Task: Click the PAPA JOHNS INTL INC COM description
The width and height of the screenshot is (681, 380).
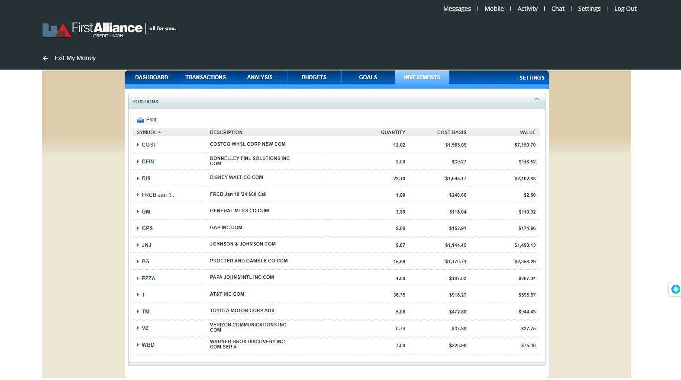Action: (x=242, y=277)
